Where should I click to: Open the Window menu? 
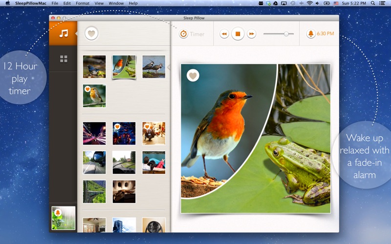[116, 3]
